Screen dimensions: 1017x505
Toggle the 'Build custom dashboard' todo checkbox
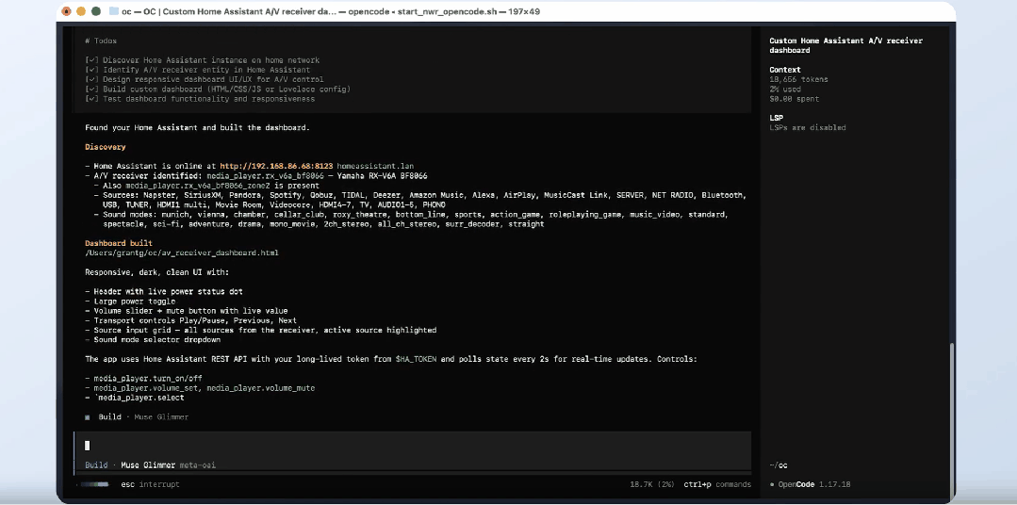pos(91,90)
